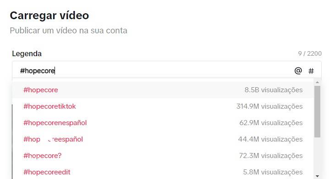Image resolution: width=335 pixels, height=179 pixels.
Task: Pick the #hopecorenespañol hashtag
Action: [x=163, y=123]
